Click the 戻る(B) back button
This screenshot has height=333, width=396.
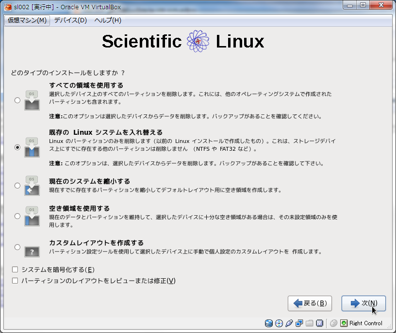[310, 303]
